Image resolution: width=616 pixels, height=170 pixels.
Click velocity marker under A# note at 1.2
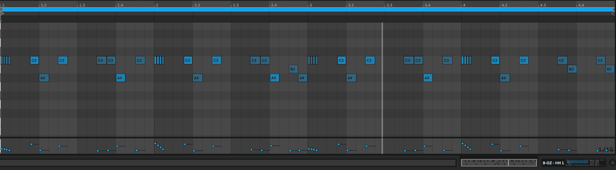click(x=40, y=150)
